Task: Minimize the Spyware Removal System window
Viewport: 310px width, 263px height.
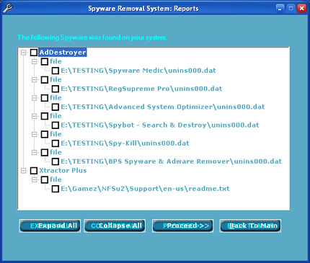Action: point(280,9)
